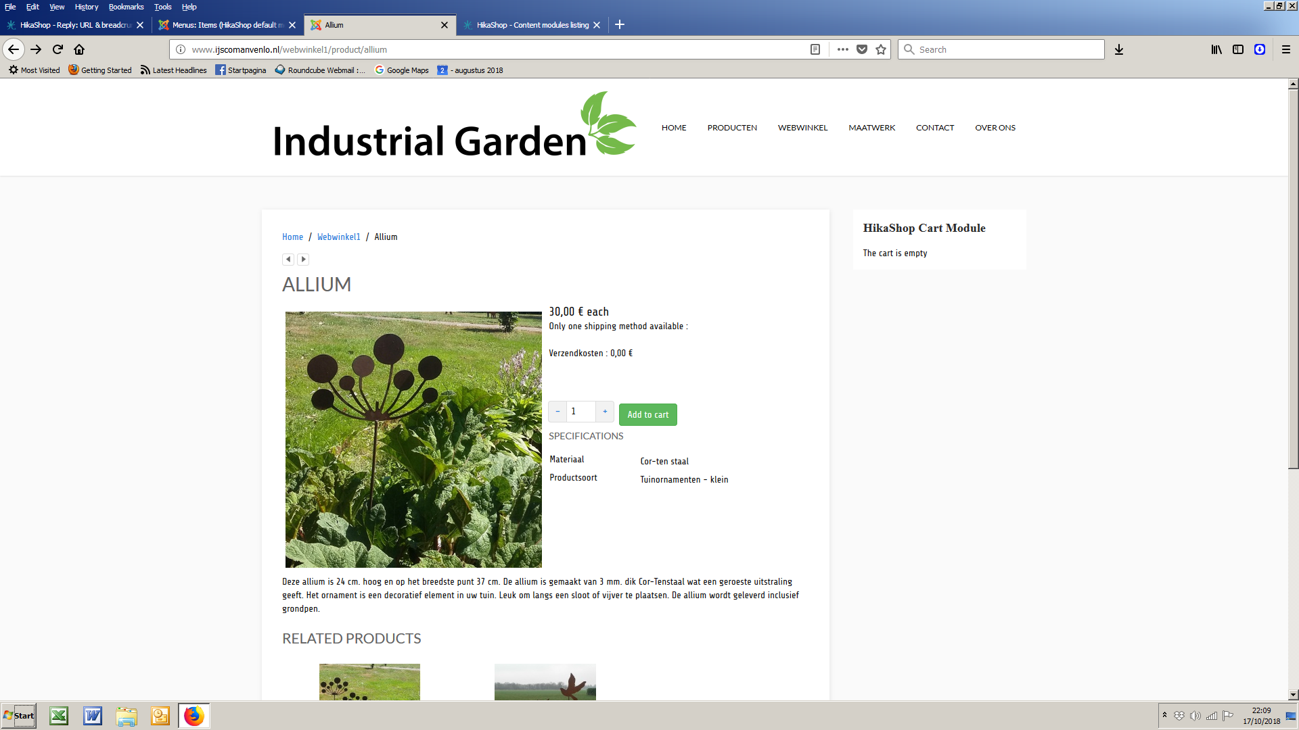The height and width of the screenshot is (730, 1299).
Task: Go to next product arrow button
Action: tap(303, 260)
